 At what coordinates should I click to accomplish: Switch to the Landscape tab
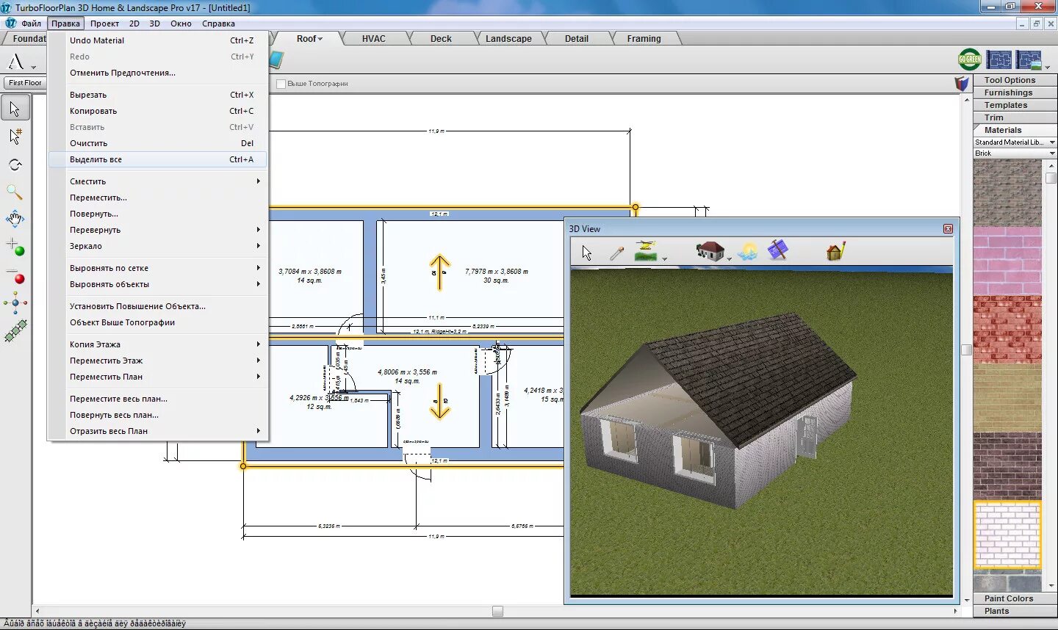click(508, 39)
